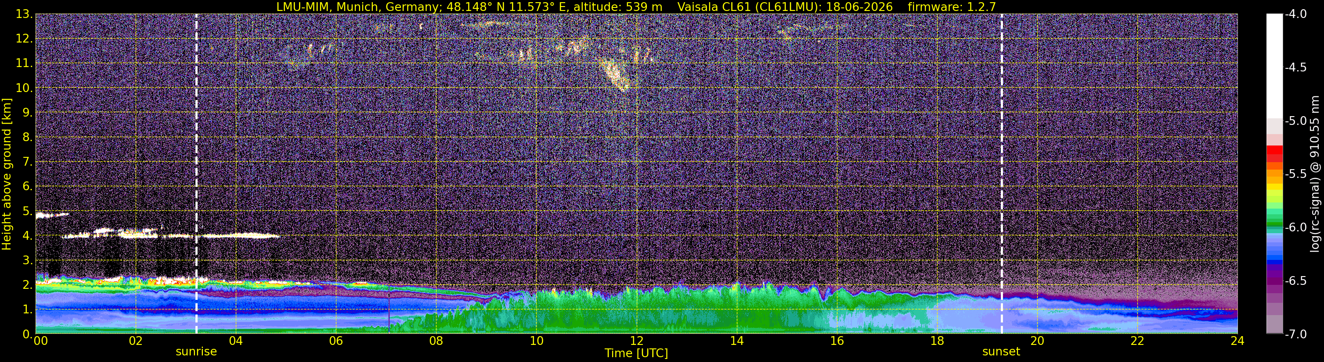Click the 'Height above ground [km]' axis label
Viewport: 1324px width, 362px height.
[x=7, y=174]
